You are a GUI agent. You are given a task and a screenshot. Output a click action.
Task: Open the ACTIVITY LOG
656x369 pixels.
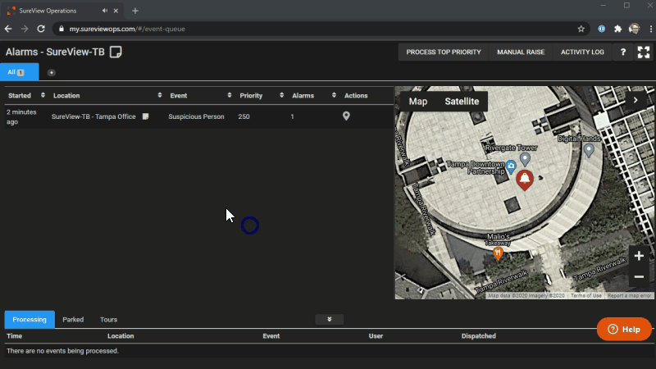[x=582, y=52]
